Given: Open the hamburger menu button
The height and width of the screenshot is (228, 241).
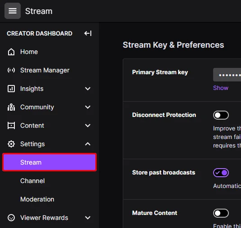Looking at the screenshot, I should (13, 11).
